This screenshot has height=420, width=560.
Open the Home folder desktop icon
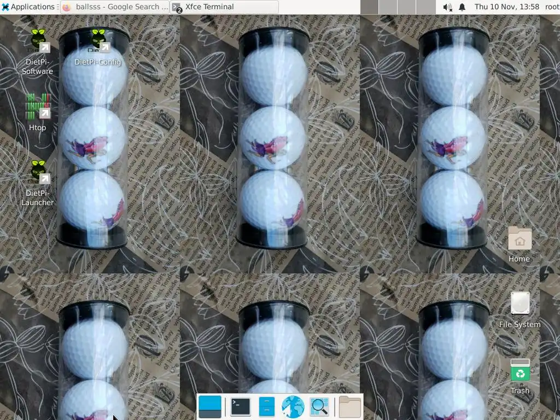click(x=520, y=244)
